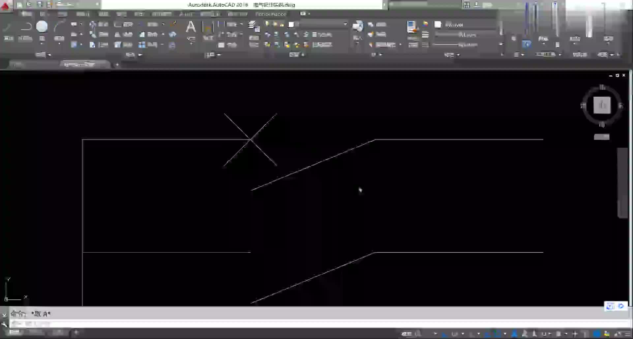Viewport: 633px width, 339px height.
Task: Select the large Text 'A' tool
Action: 191,27
